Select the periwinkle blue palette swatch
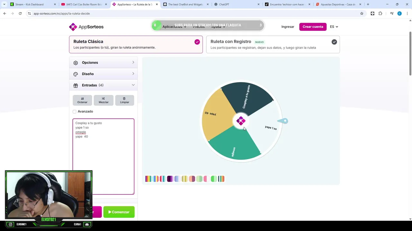 177,179
